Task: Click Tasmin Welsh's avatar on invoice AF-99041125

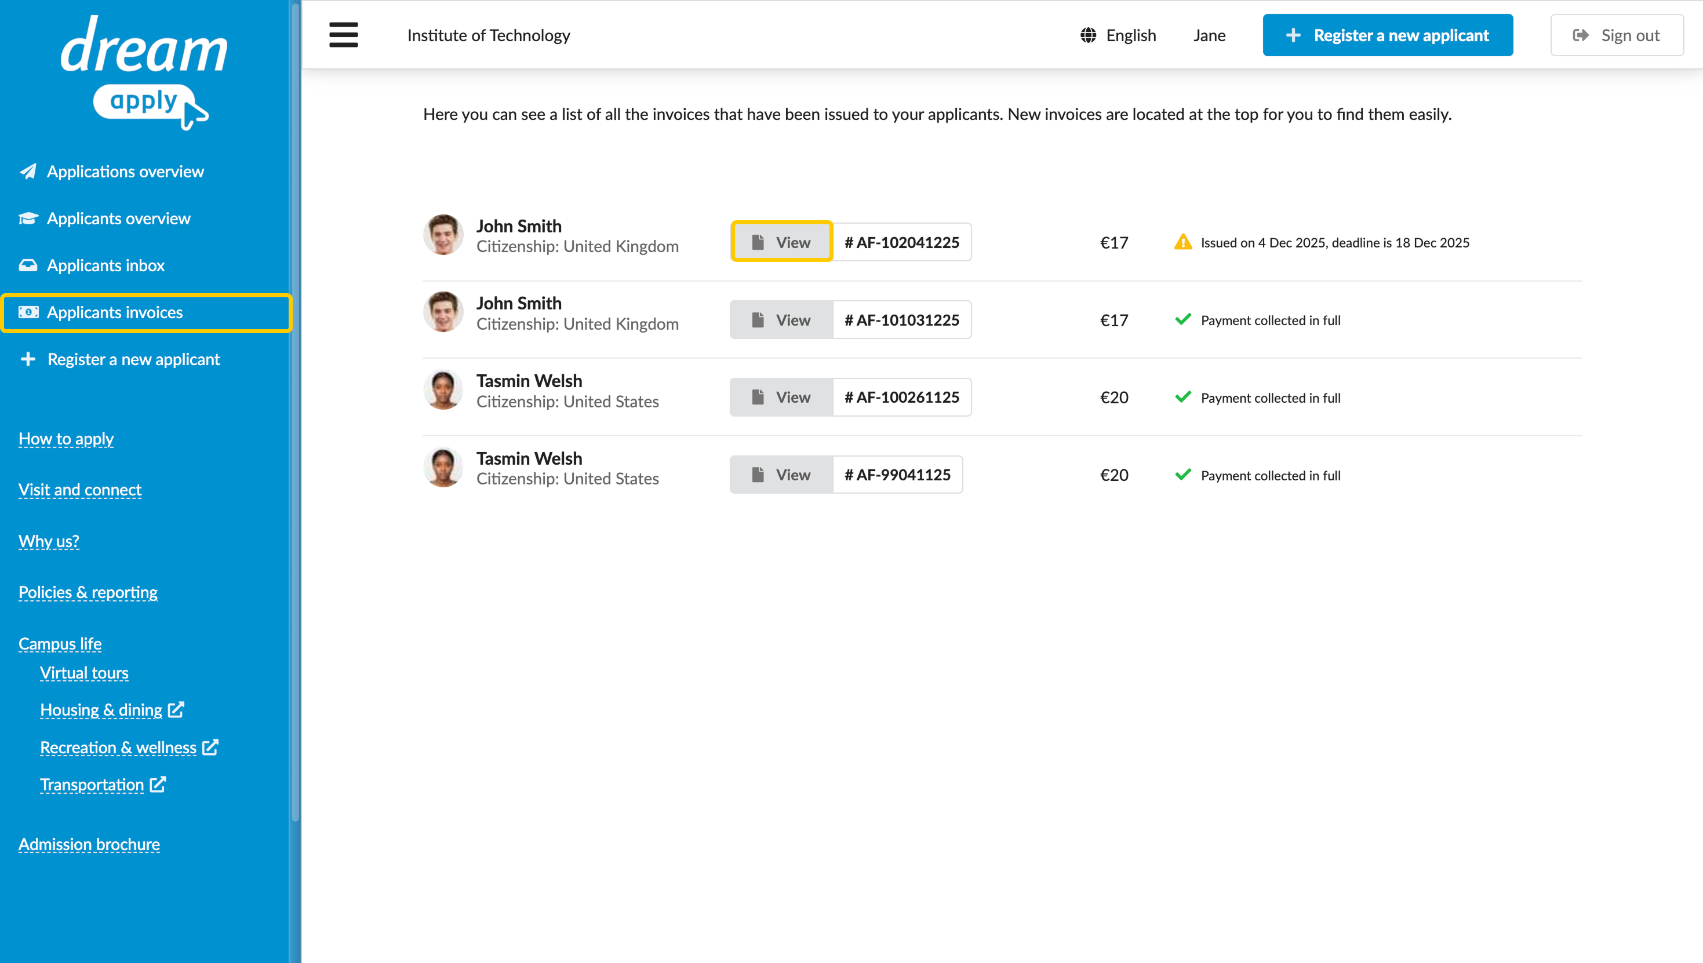Action: tap(443, 468)
